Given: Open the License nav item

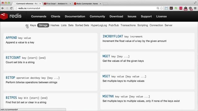Looking at the screenshot, I should point(161,16).
